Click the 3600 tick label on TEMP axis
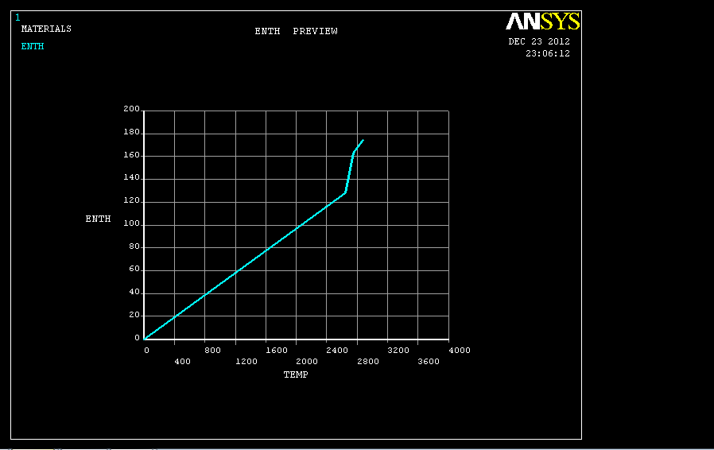714x450 pixels. pos(429,361)
